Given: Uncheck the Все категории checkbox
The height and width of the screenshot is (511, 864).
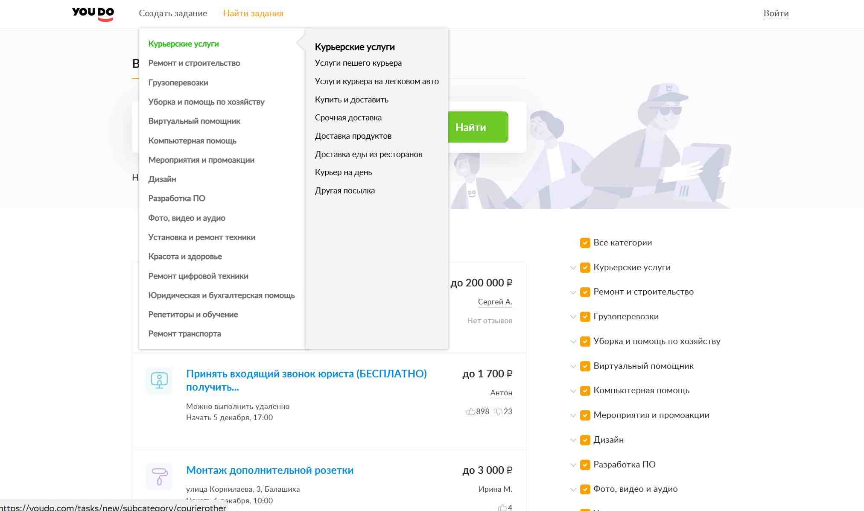Looking at the screenshot, I should 585,243.
